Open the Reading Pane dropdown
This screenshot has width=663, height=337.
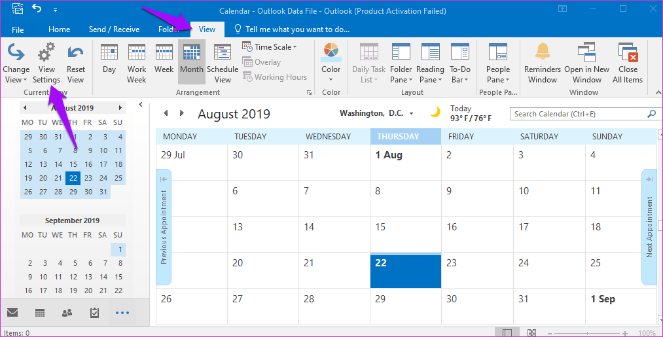pos(430,63)
